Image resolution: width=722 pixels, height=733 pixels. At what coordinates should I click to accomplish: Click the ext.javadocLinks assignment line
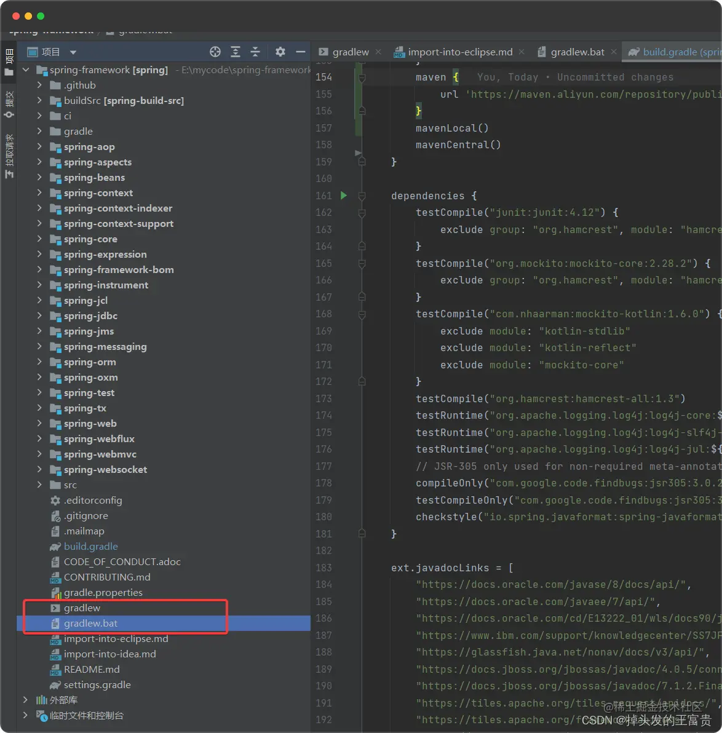click(452, 568)
